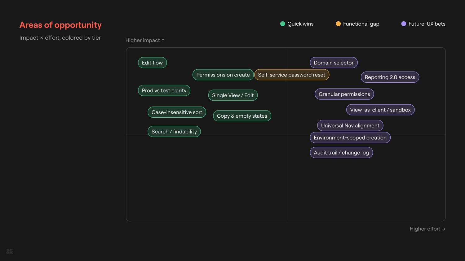Click the View-as-client / sandbox chip
This screenshot has height=261, width=465.
(x=380, y=110)
